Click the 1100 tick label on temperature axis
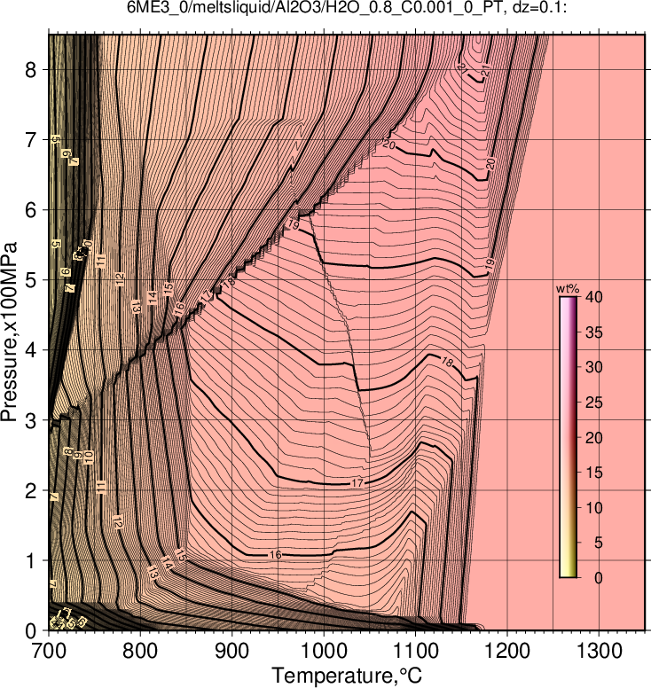Image resolution: width=651 pixels, height=688 pixels. [415, 651]
